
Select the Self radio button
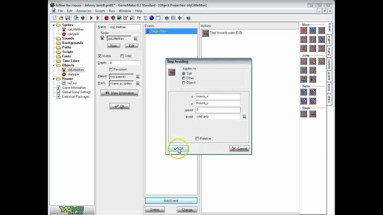click(184, 73)
